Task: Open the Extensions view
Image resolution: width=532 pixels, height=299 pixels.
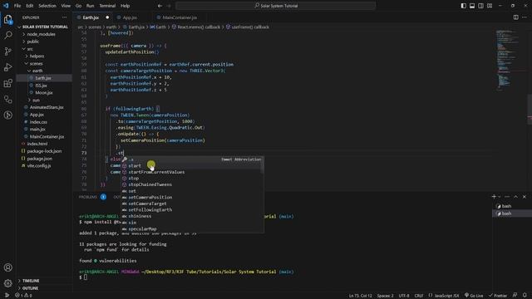Action: point(7,83)
